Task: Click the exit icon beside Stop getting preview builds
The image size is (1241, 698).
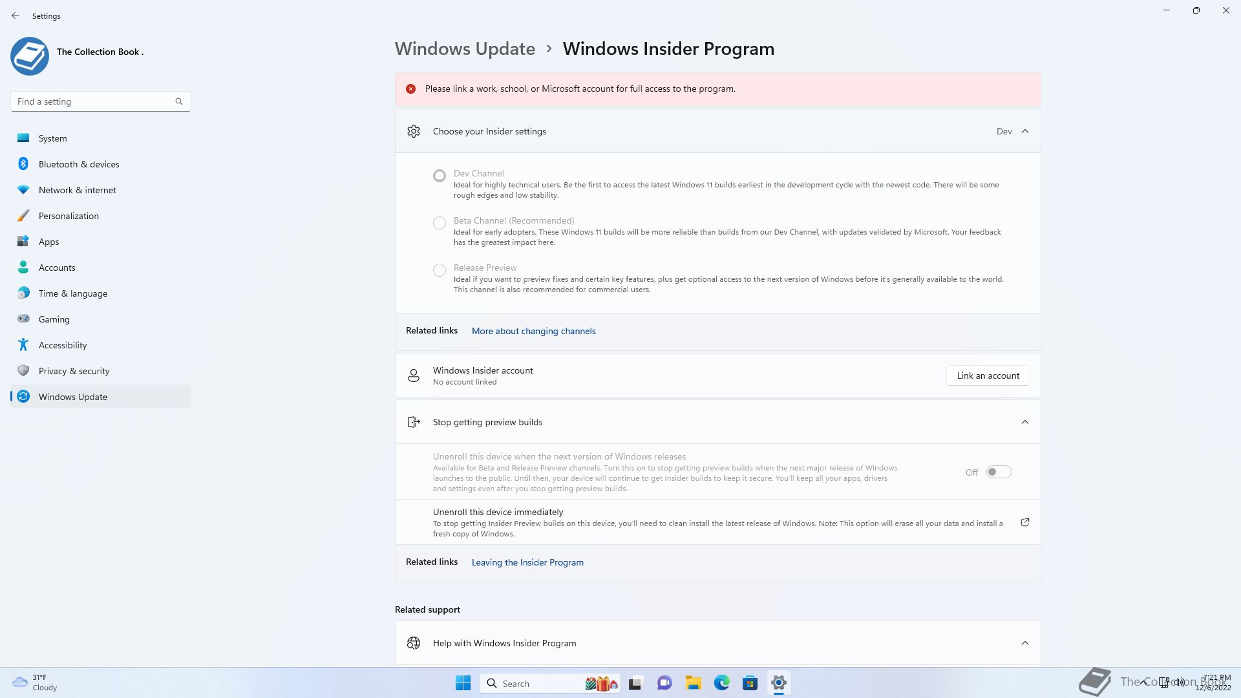Action: 414,422
